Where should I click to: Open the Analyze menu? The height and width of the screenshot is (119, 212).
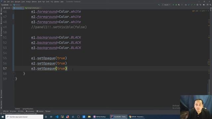[28, 2]
